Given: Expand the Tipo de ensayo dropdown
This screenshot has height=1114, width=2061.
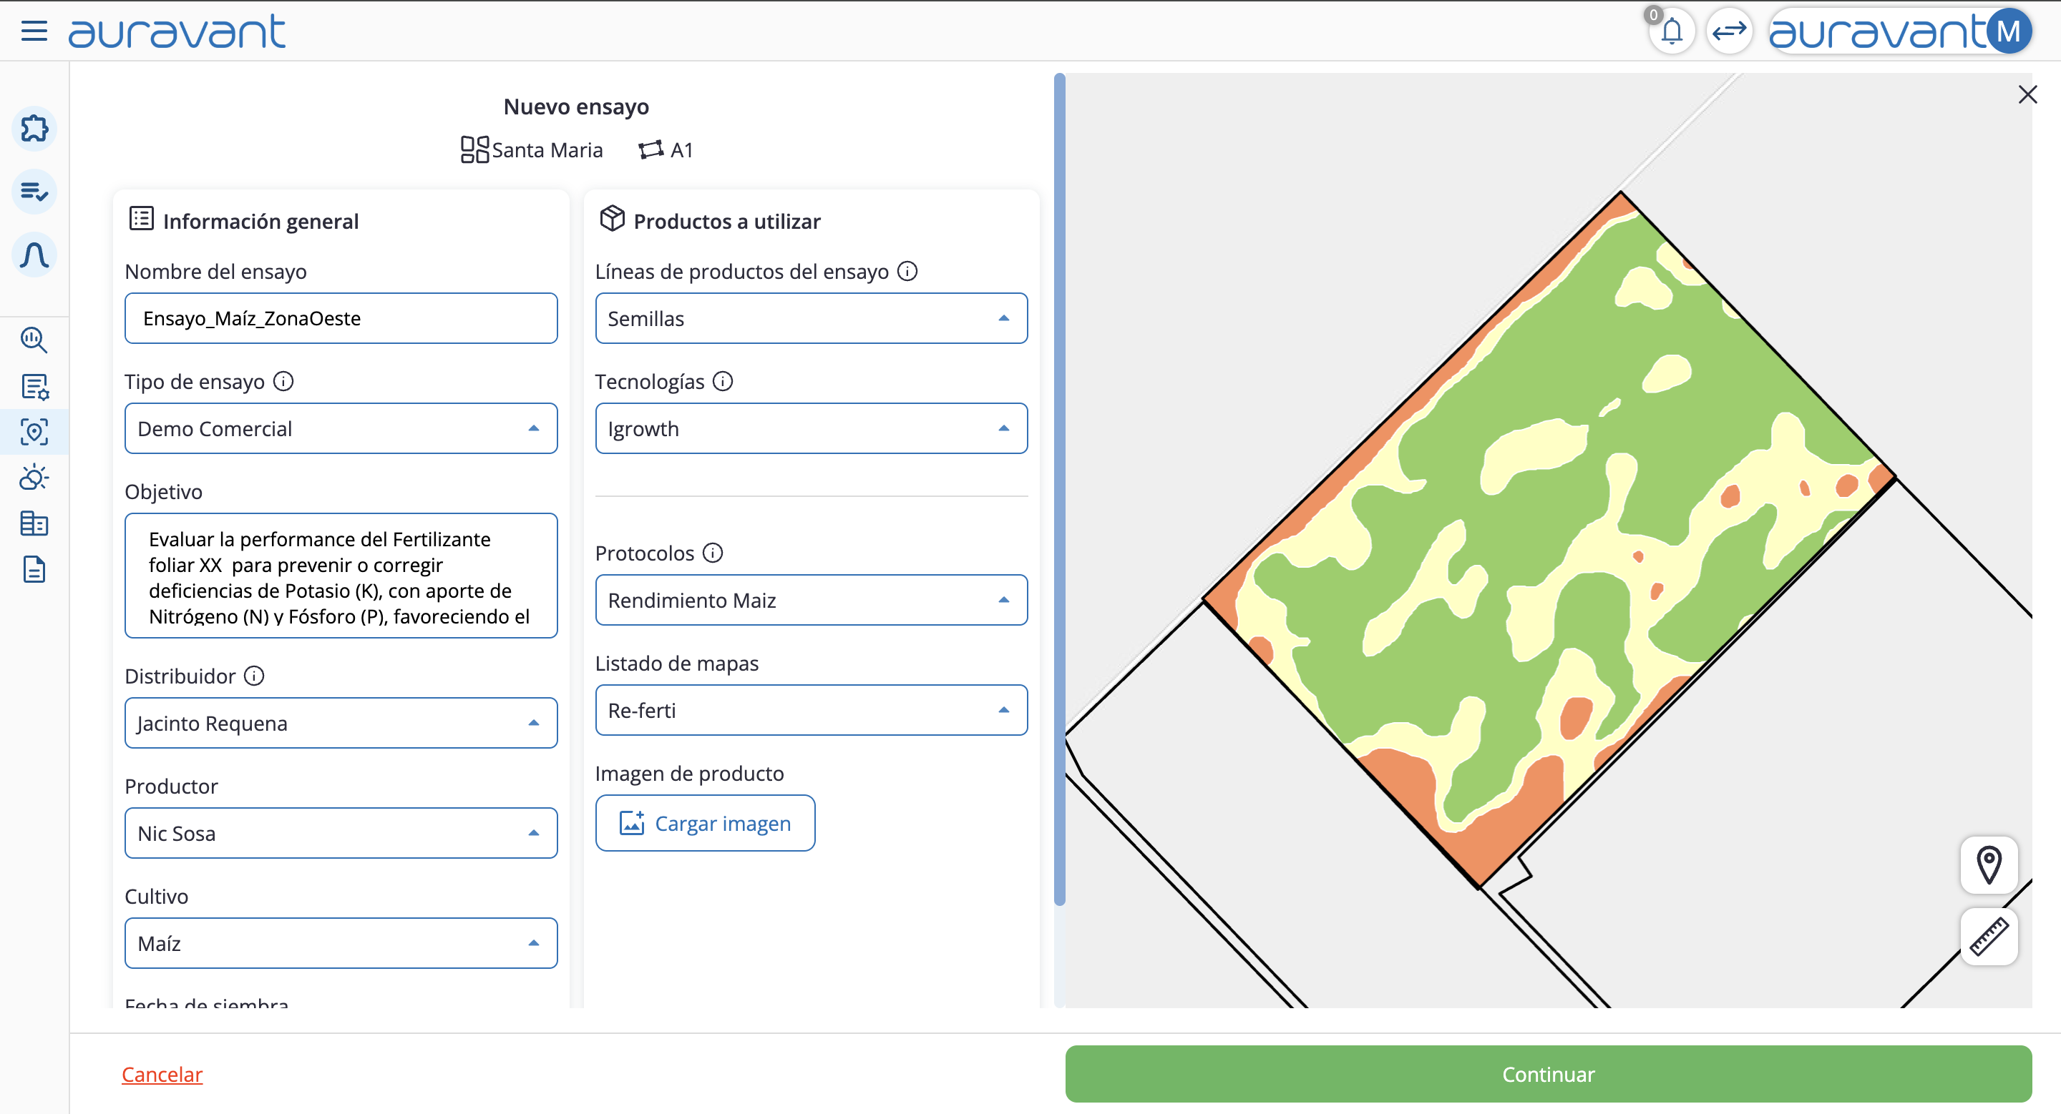Looking at the screenshot, I should point(341,428).
